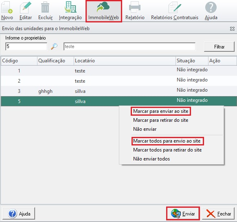Click the magnifier search icon beside proprietário field
237x222 pixels.
point(54,46)
